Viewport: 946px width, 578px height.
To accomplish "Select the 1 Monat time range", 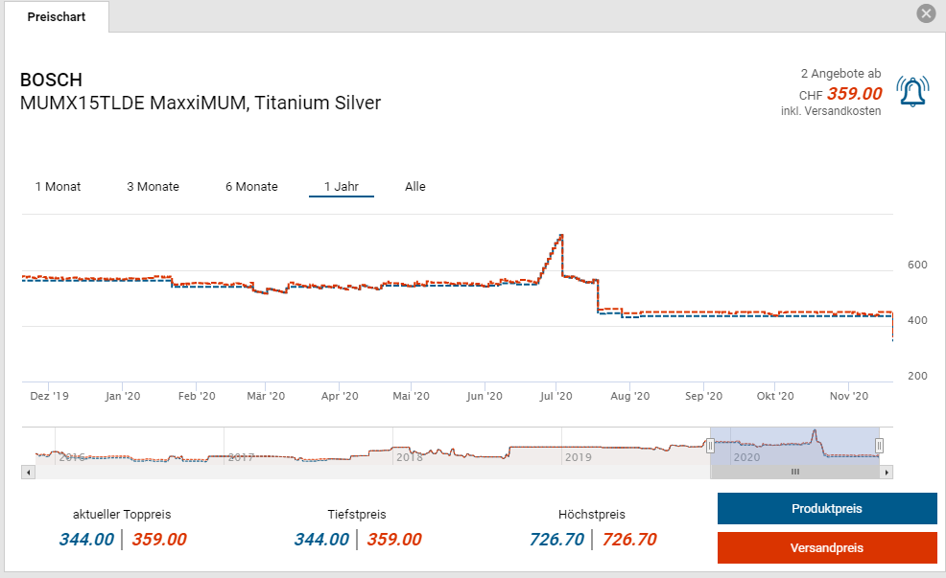I will [58, 187].
